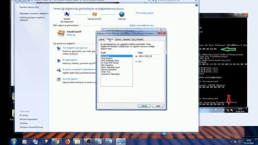Image resolution: width=258 pixels, height=145 pixels.
Task: Open İnternet Seçenekleri in sidebar
Action: click(29, 119)
